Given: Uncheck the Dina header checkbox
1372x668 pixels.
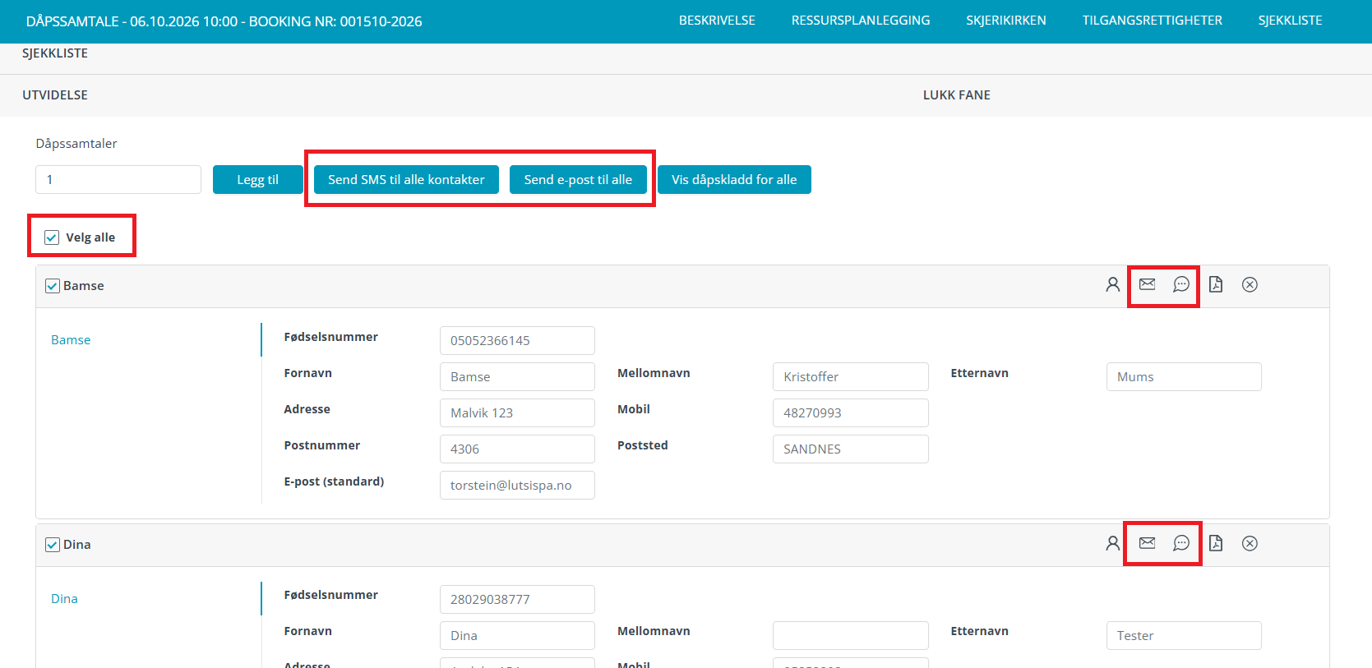Looking at the screenshot, I should point(53,545).
